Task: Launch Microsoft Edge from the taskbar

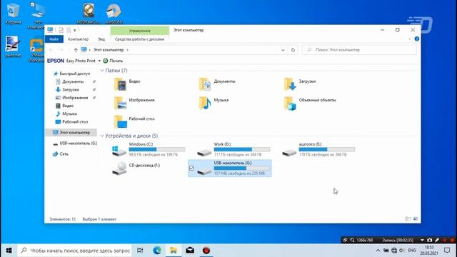Action: click(x=157, y=251)
